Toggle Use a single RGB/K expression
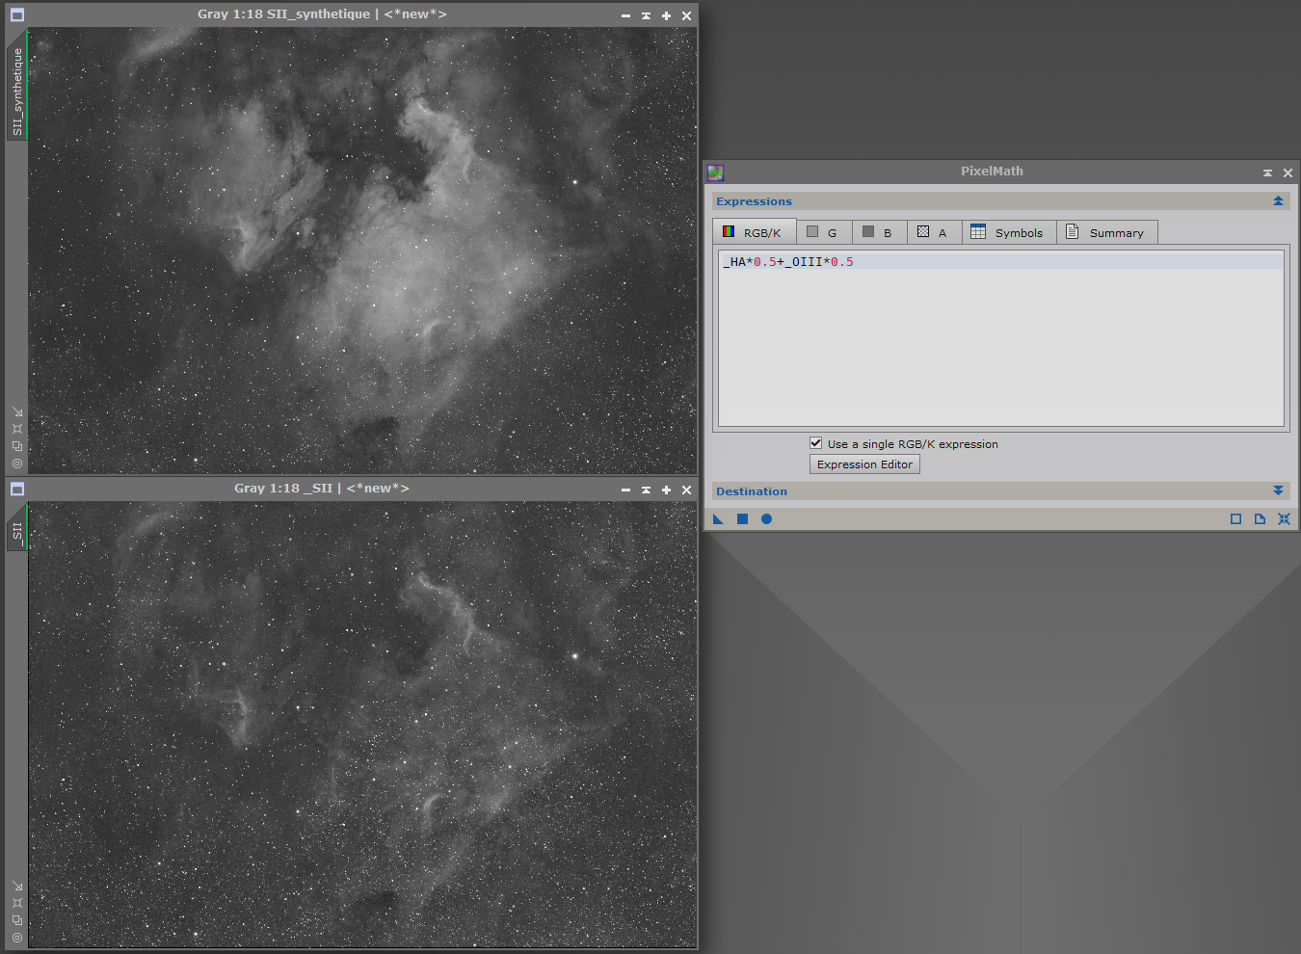1301x954 pixels. 816,443
